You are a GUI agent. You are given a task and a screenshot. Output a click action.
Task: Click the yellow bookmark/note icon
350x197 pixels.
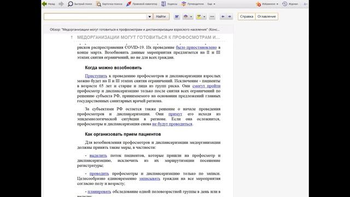(199, 16)
